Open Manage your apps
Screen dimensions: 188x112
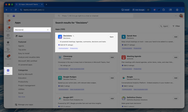coord(26,104)
